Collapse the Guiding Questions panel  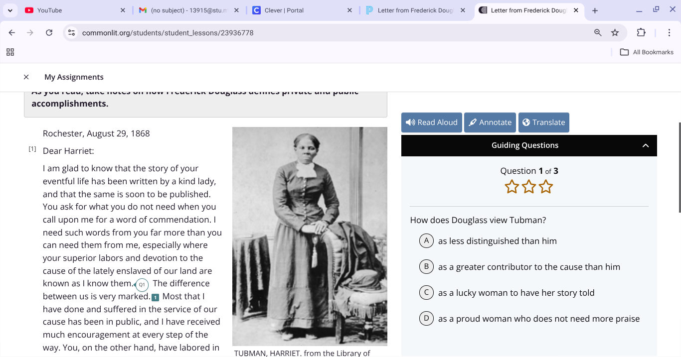click(x=646, y=145)
